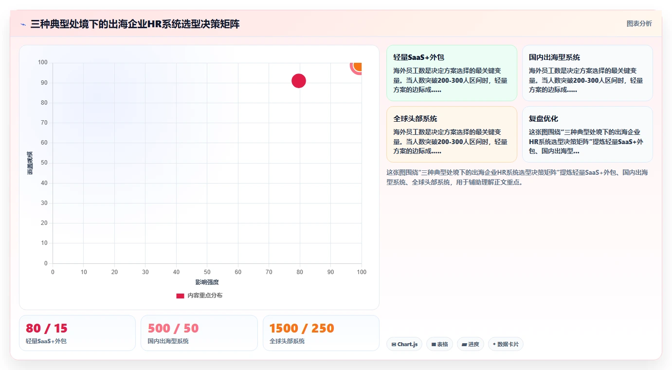The width and height of the screenshot is (672, 370).
Task: Select the 1500 / 250 stat card
Action: [x=321, y=333]
